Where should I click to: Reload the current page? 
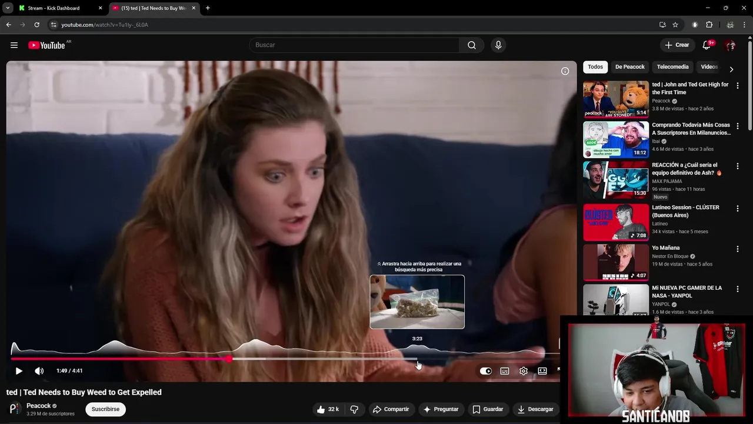(36, 25)
